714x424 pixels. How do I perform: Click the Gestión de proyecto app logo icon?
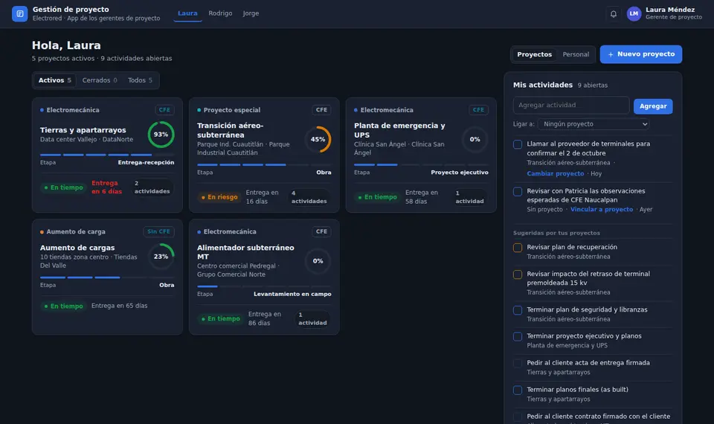click(19, 13)
